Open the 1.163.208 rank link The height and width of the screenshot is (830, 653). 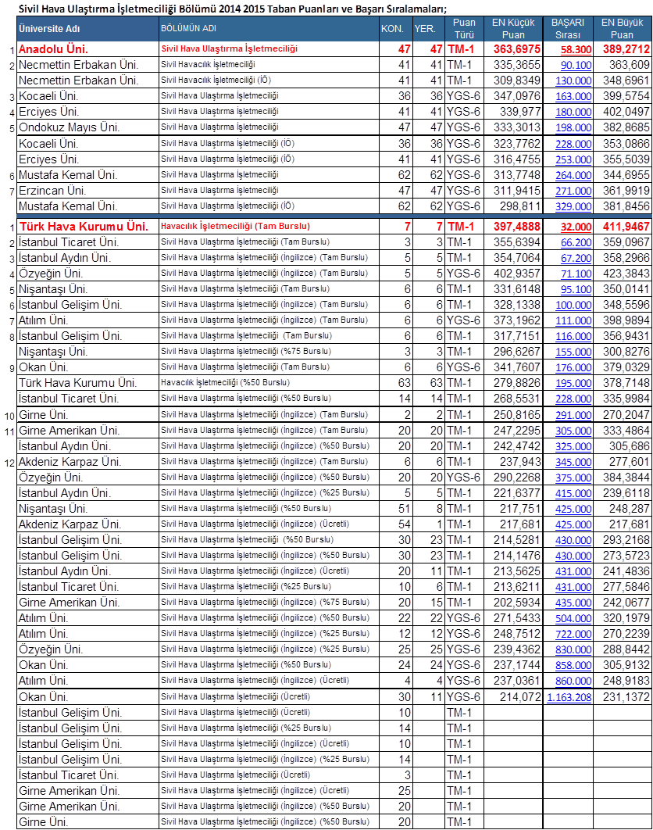[569, 697]
